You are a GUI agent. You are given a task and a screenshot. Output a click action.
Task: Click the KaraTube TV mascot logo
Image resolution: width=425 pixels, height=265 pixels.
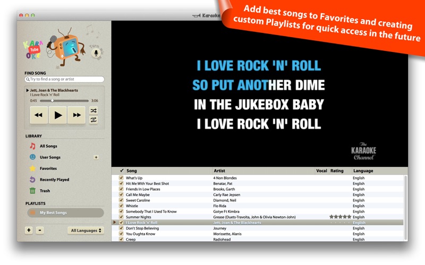click(65, 47)
